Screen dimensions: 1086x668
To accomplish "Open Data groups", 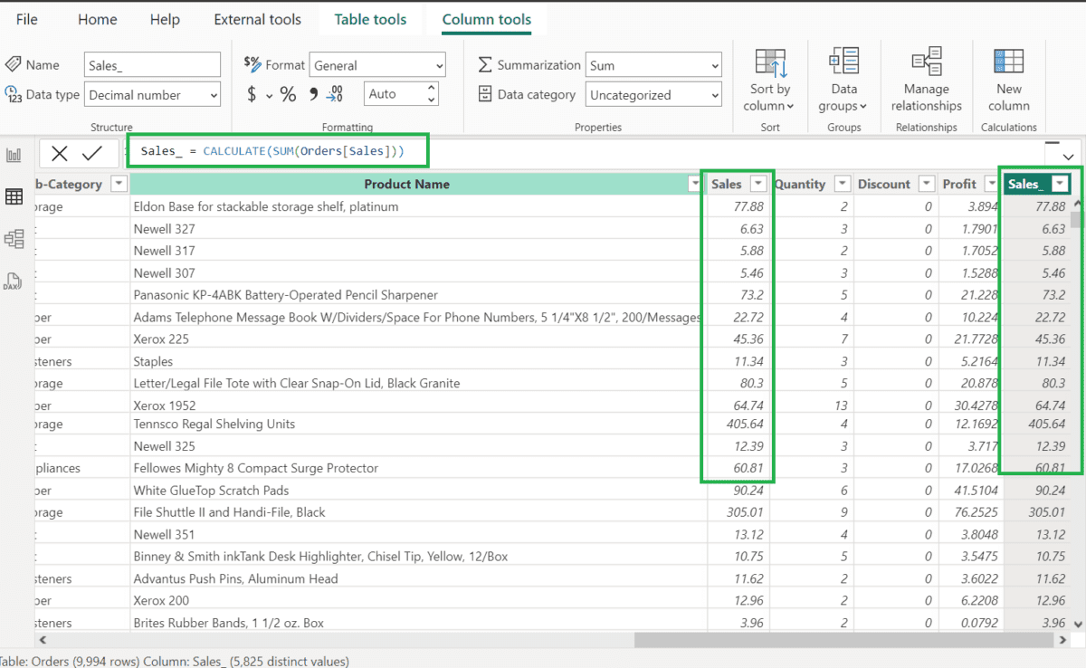I will [843, 80].
